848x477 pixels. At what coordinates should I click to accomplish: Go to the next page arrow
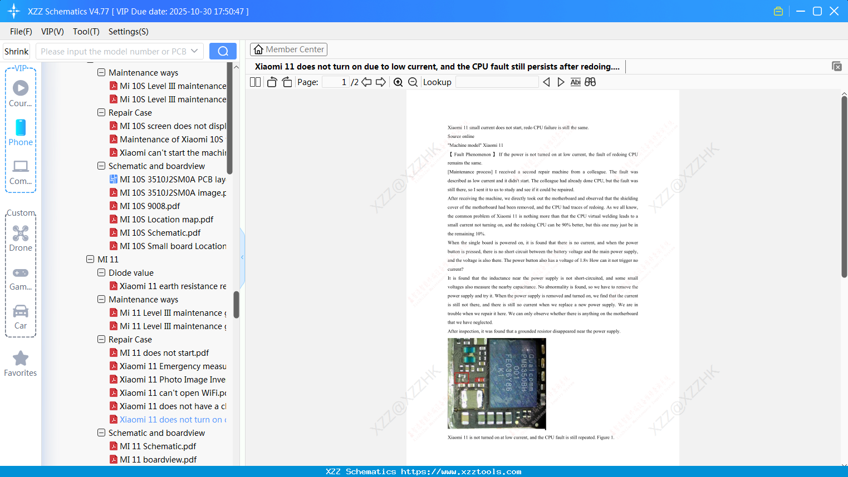click(x=381, y=82)
